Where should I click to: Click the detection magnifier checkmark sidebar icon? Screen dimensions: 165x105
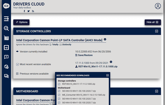pos(6,28)
